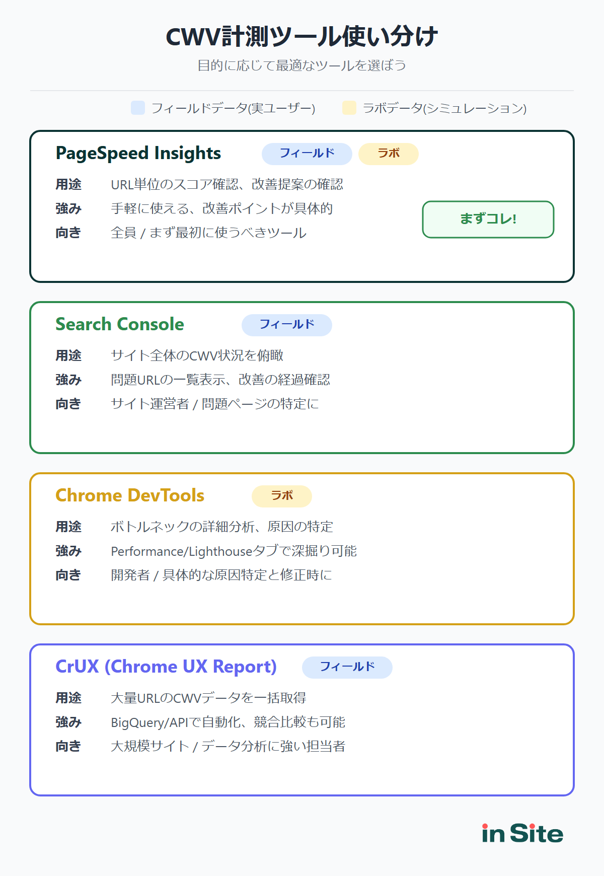Viewport: 604px width, 876px height.
Task: Click text 大量URLのCWVデータを一括取得
Action: 208,698
